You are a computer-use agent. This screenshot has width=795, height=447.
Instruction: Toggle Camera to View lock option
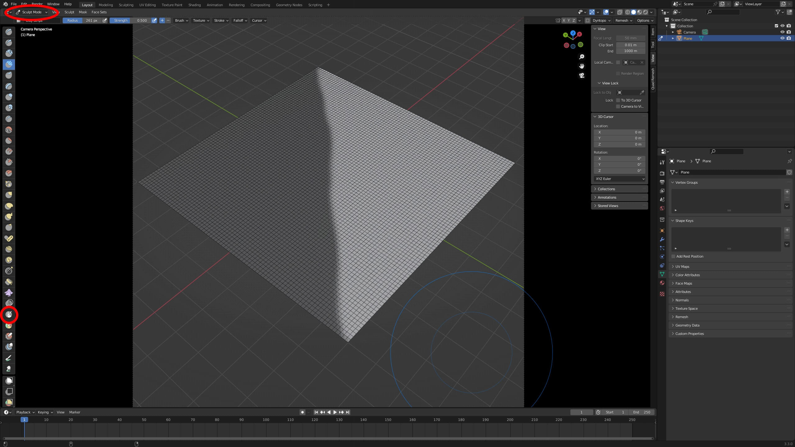click(x=618, y=106)
